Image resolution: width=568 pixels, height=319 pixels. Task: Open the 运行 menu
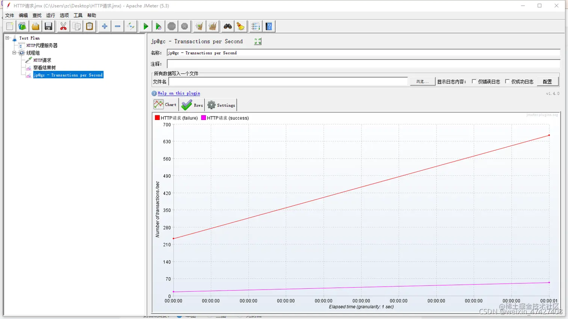coord(50,15)
